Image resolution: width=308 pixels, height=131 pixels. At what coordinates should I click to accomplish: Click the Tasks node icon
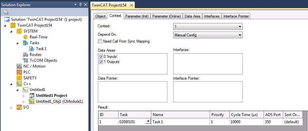(x=25, y=43)
